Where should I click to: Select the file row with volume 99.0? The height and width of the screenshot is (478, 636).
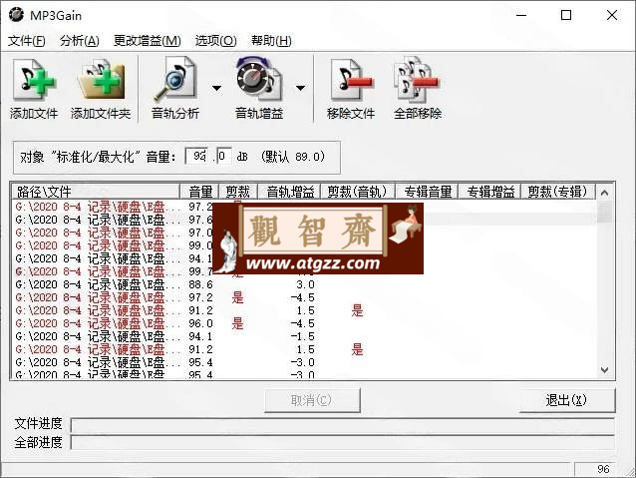(304, 245)
